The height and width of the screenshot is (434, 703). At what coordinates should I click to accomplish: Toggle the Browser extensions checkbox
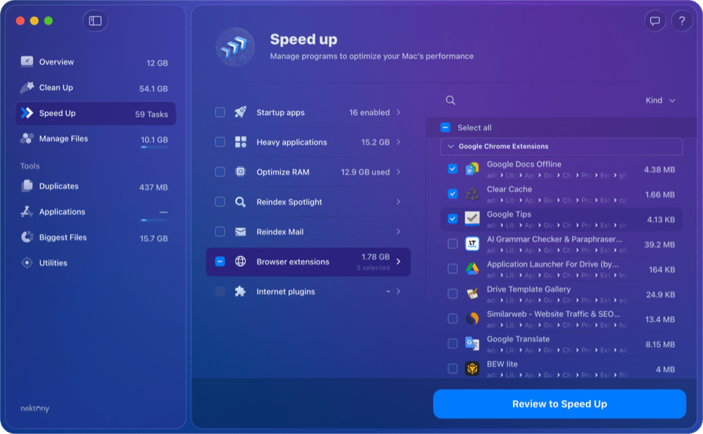pos(220,262)
